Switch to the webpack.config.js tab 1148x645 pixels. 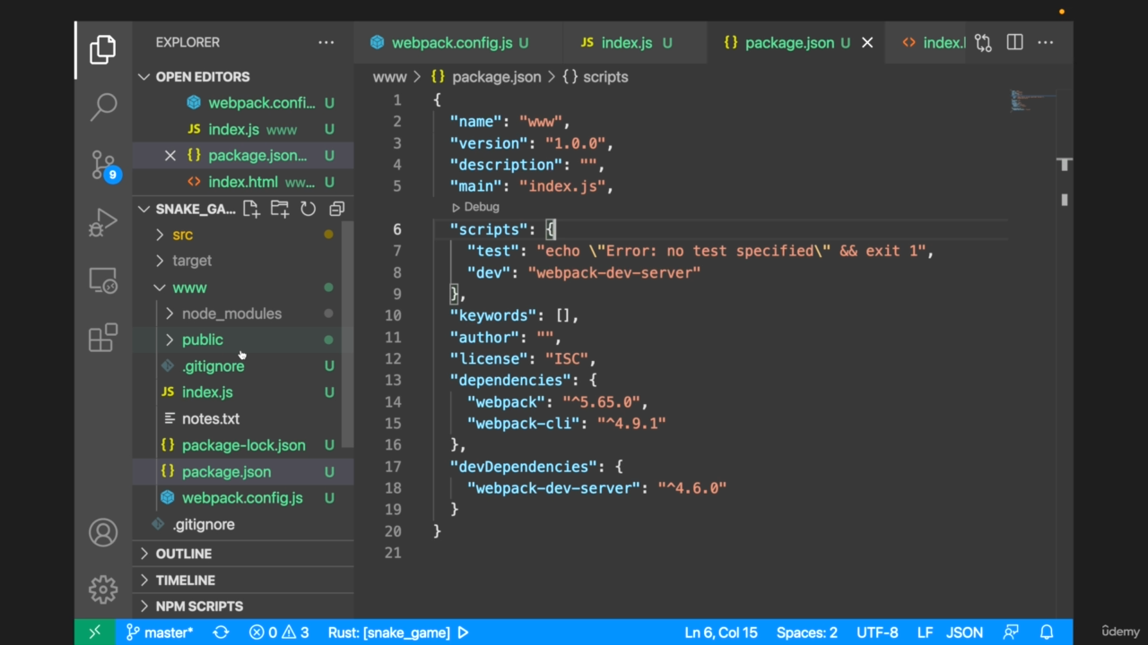click(x=451, y=43)
